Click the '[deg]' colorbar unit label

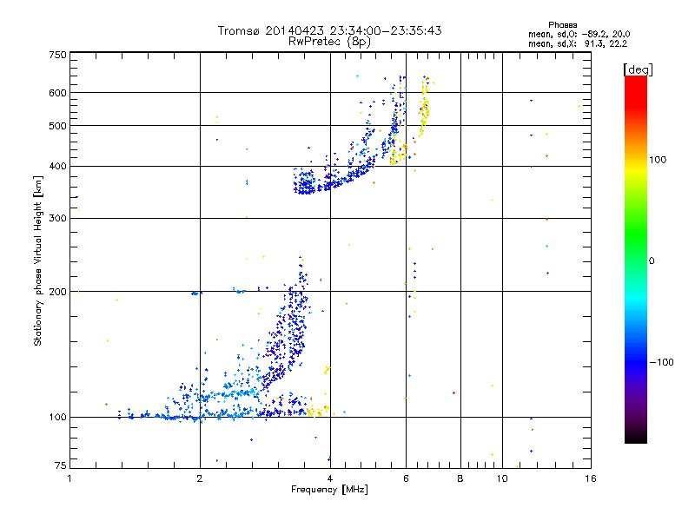tap(638, 69)
